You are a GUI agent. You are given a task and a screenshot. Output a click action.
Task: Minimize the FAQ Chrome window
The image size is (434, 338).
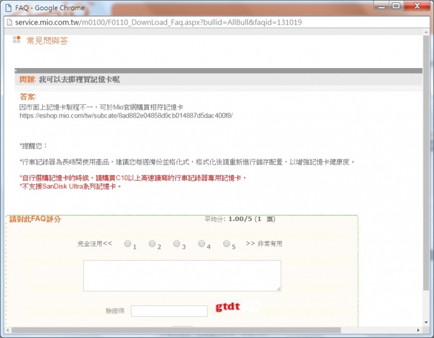pos(382,7)
